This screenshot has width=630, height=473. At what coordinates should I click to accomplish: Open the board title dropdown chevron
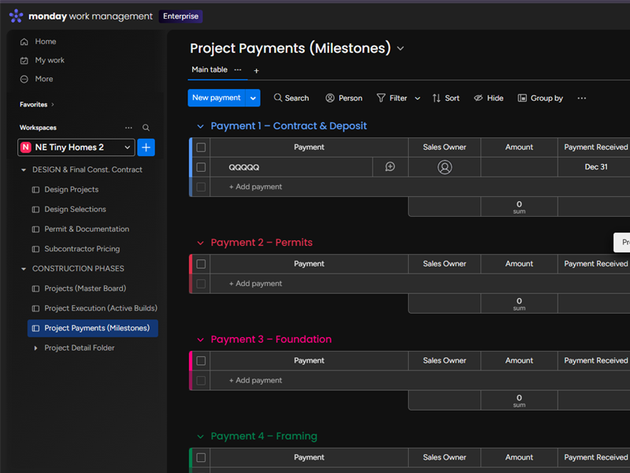(x=400, y=49)
